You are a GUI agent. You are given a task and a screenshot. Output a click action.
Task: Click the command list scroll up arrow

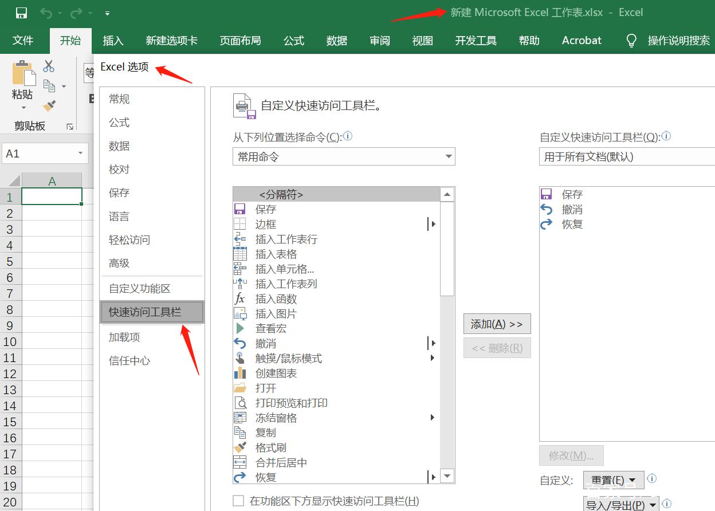tap(447, 195)
